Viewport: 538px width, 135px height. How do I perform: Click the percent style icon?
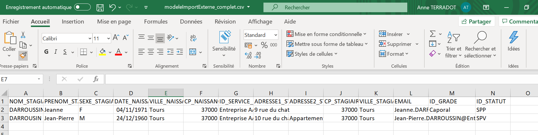pos(264,45)
